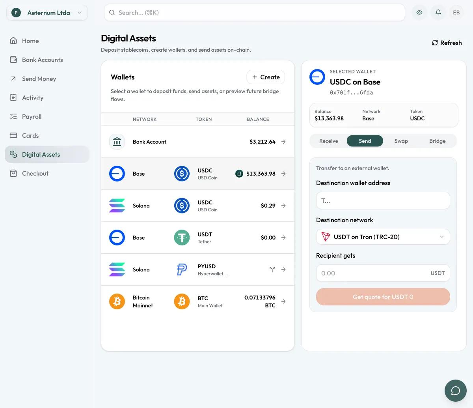Image resolution: width=473 pixels, height=408 pixels.
Task: Open Send Money section
Action: click(x=47, y=79)
